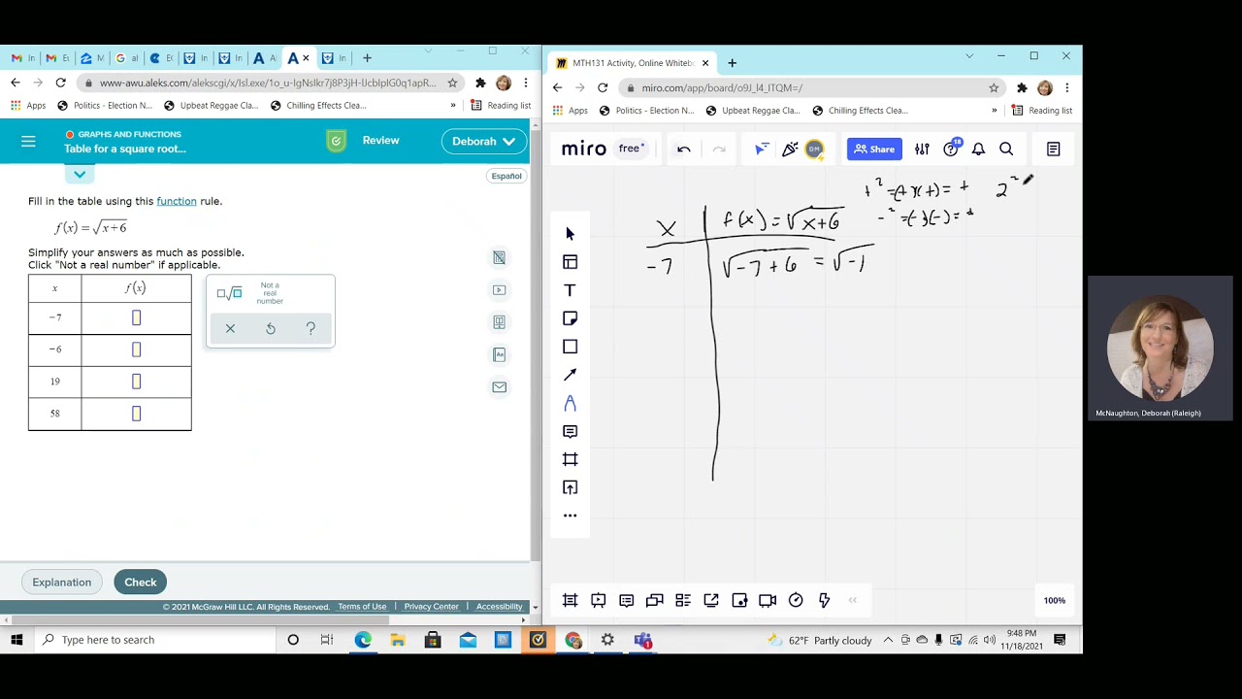This screenshot has height=699, width=1242.
Task: Open Miro settings sliders icon
Action: pos(922,150)
